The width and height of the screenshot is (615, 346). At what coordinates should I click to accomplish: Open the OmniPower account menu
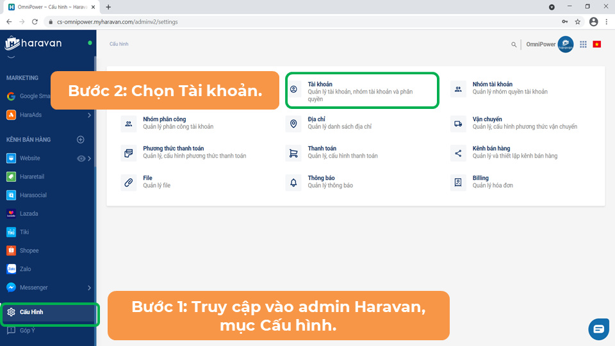(541, 44)
